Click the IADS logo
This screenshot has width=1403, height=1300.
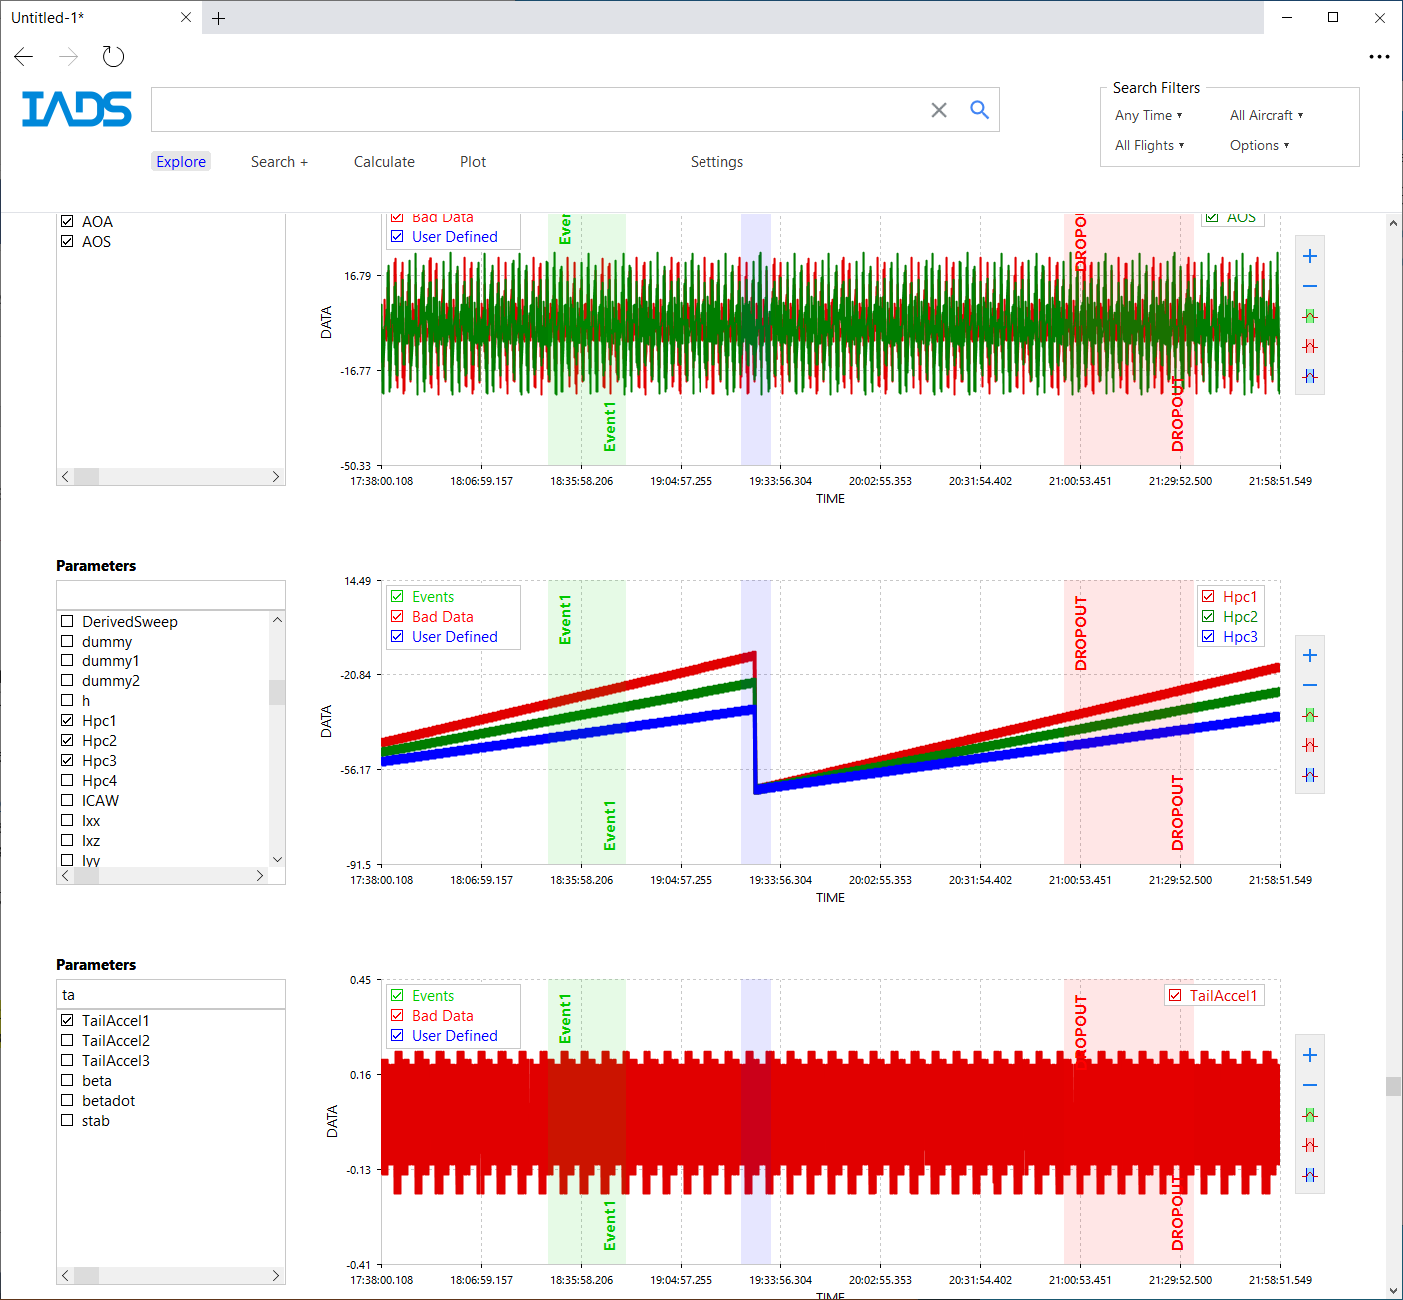77,109
